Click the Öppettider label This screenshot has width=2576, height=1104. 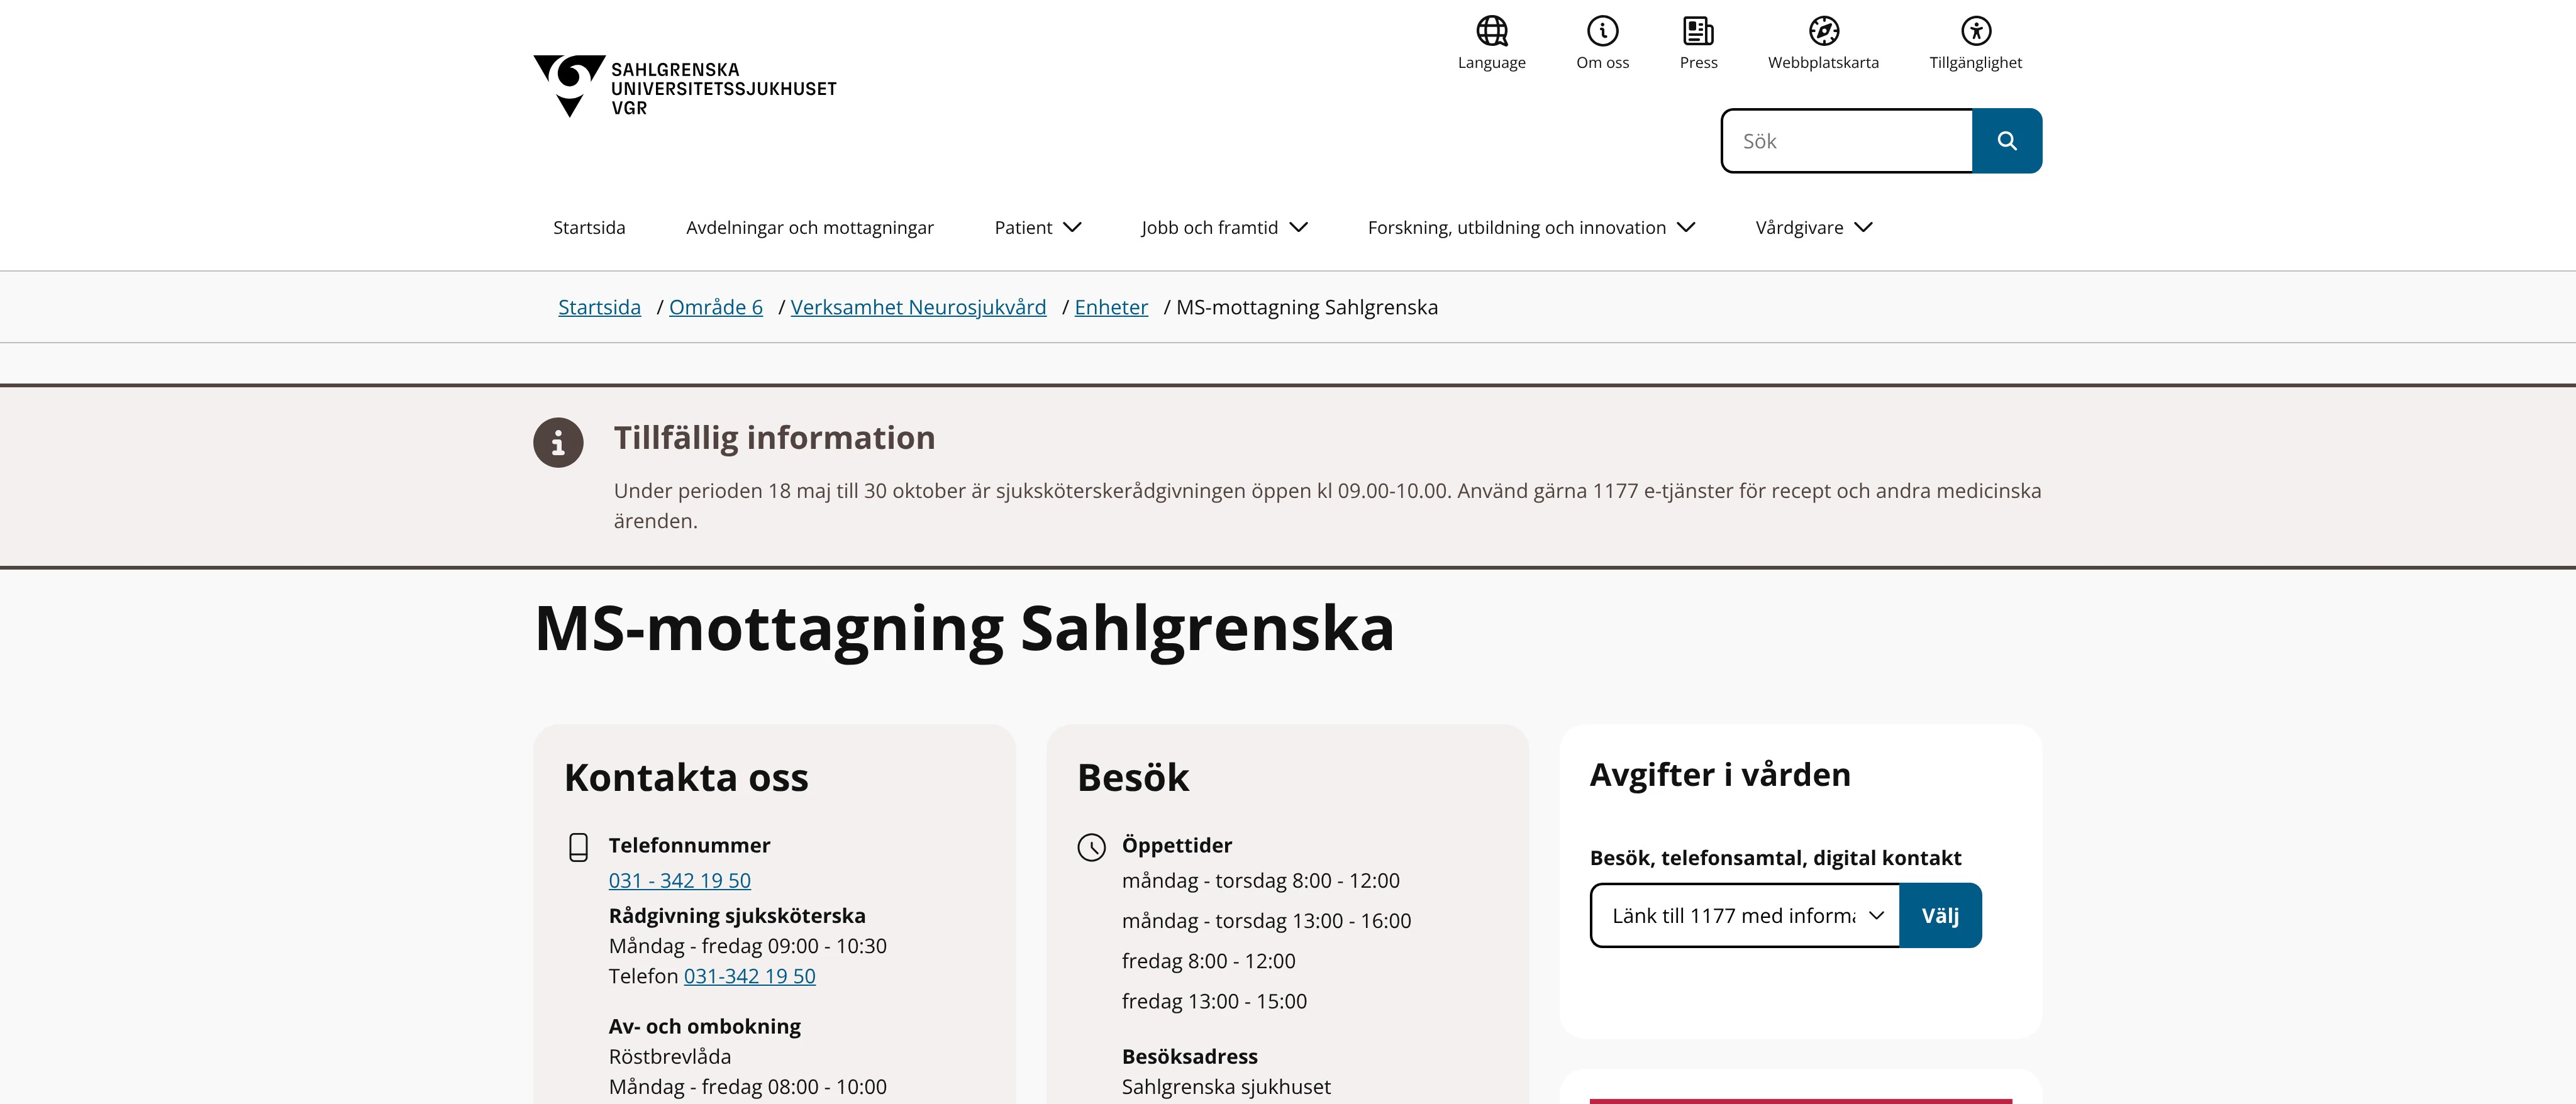[x=1176, y=845]
